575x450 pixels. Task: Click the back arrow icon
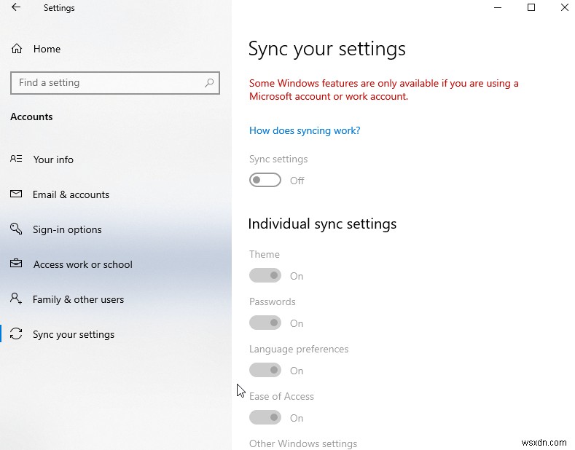[16, 7]
